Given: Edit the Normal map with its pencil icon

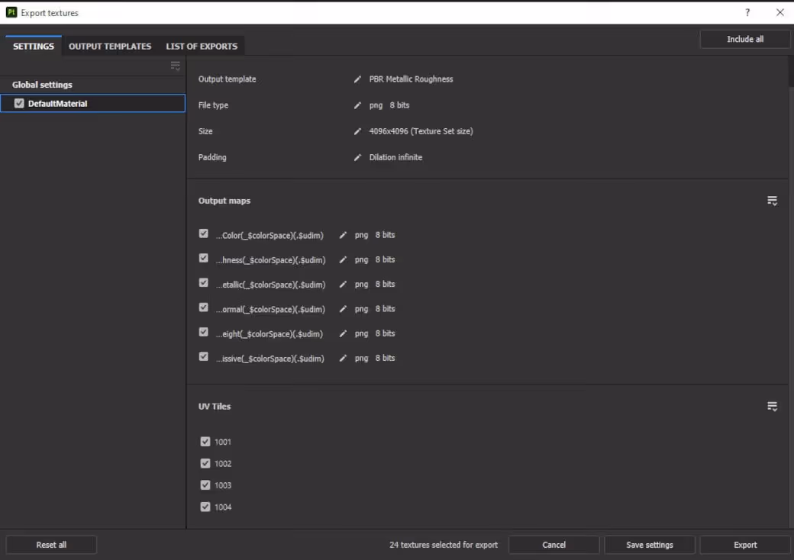Looking at the screenshot, I should 343,308.
